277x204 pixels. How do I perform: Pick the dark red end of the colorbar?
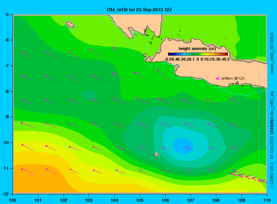click(226, 54)
